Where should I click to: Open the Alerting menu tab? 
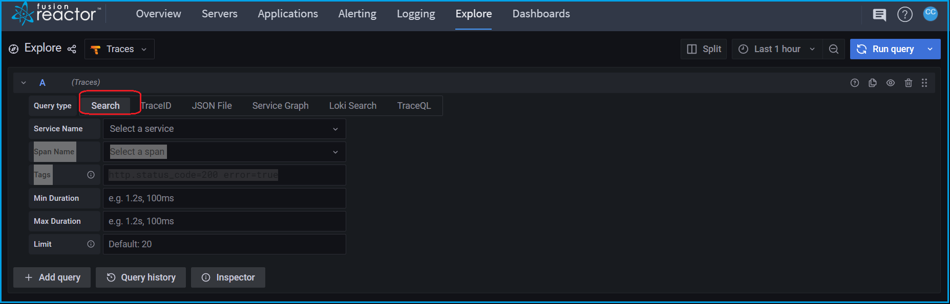[x=357, y=14]
